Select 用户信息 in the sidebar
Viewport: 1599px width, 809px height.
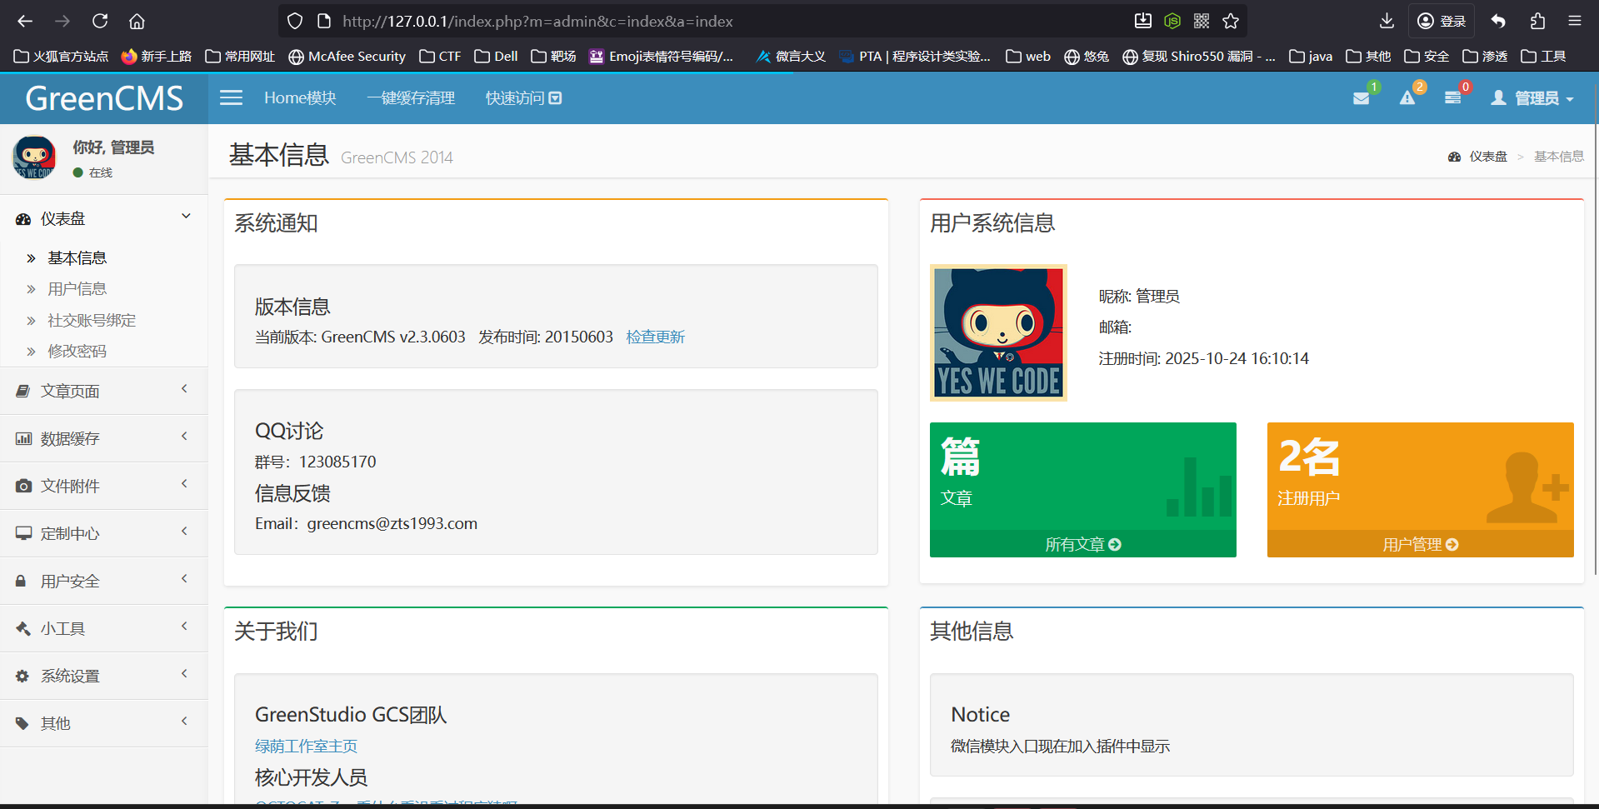pos(77,289)
